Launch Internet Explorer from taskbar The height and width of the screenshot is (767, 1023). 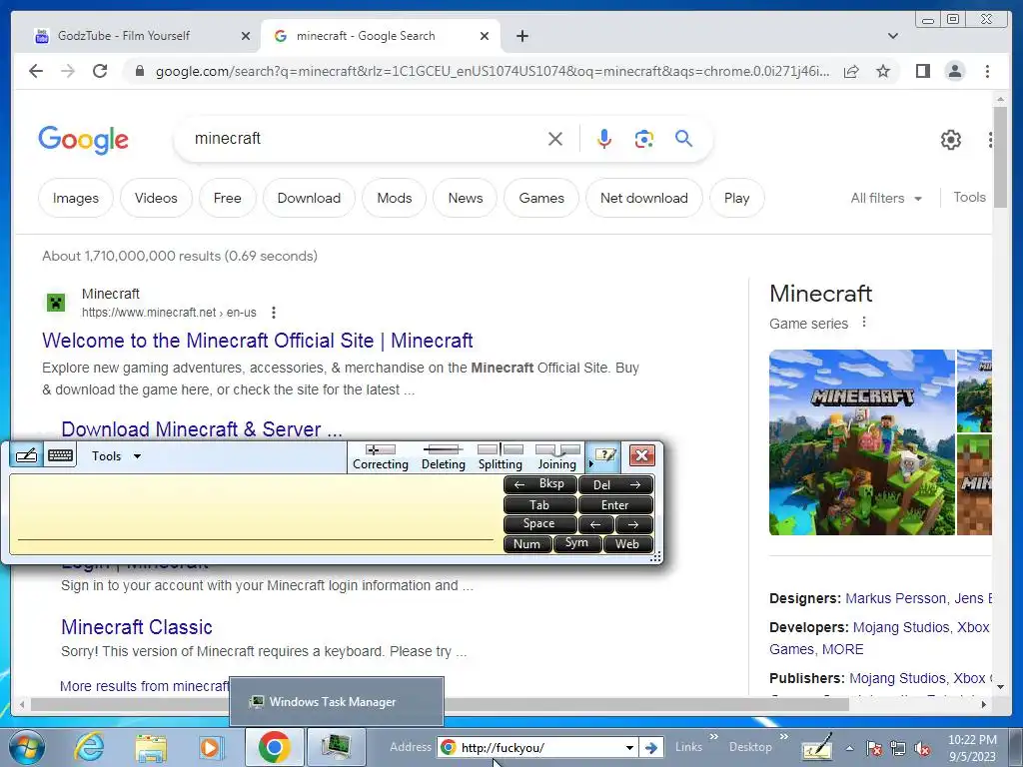coord(89,747)
